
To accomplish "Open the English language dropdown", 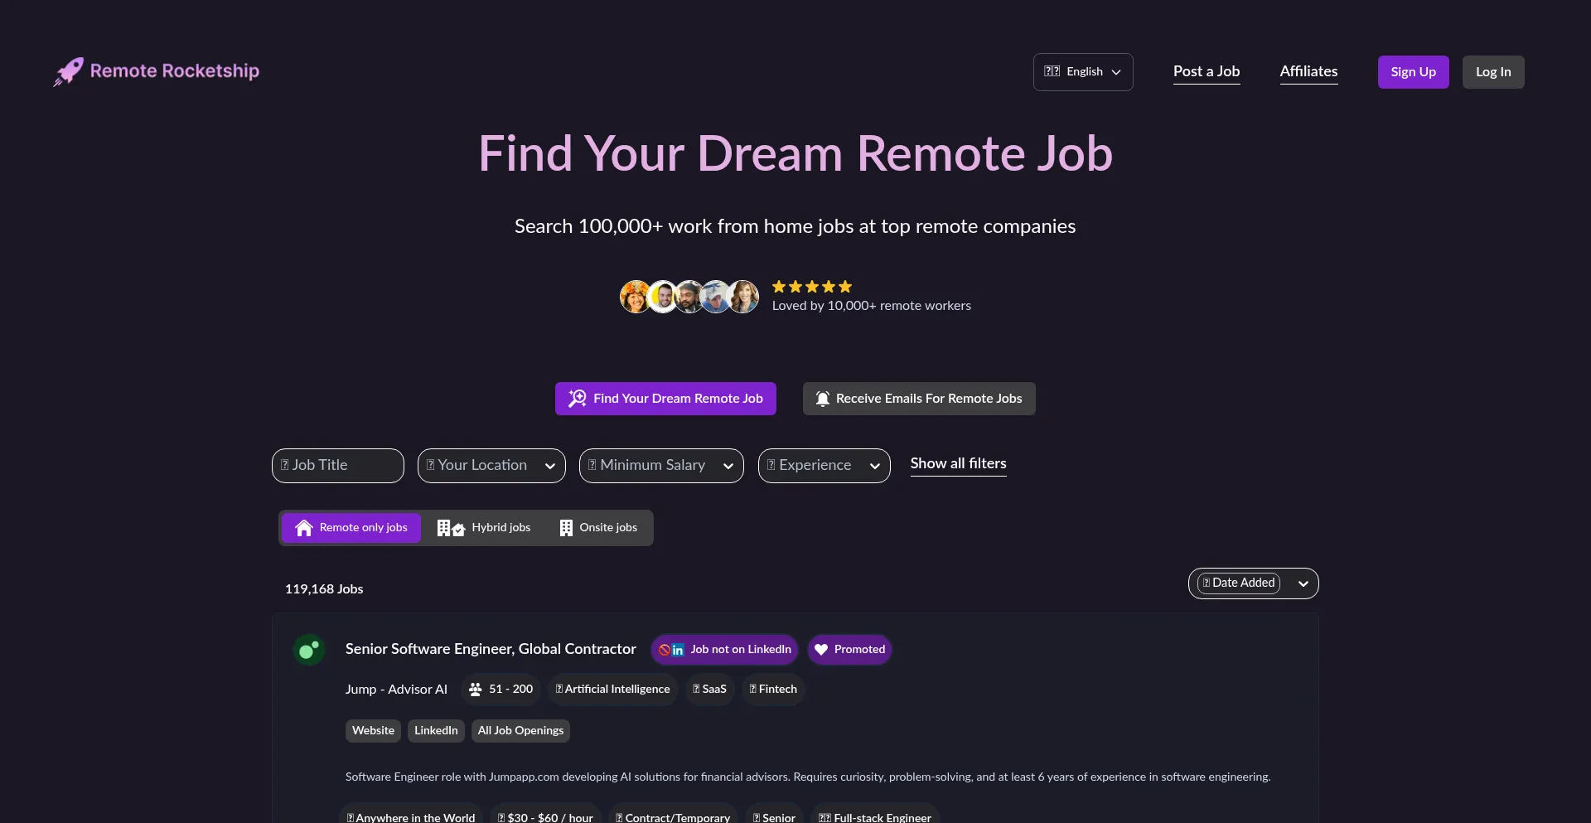I will point(1082,72).
